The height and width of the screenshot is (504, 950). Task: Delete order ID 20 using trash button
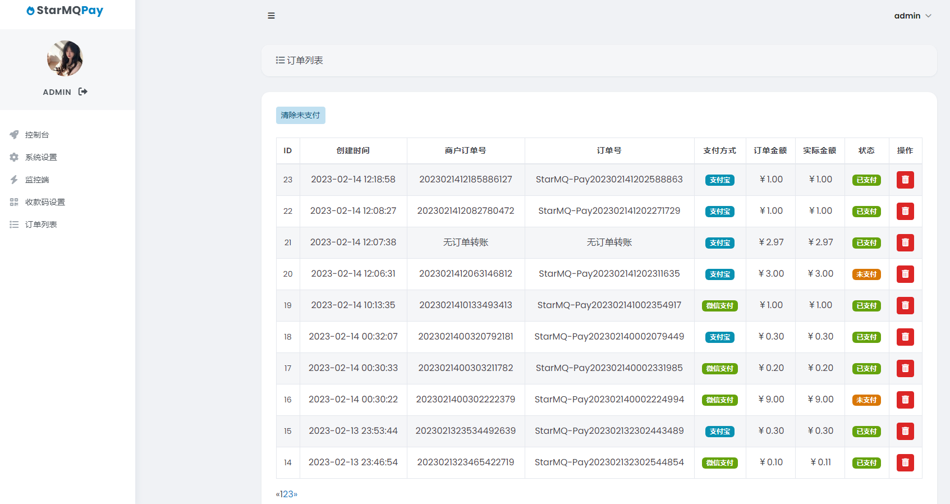tap(905, 274)
